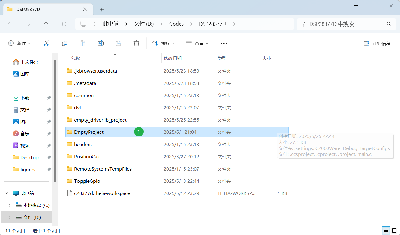Open the 查看 (View) menu
This screenshot has width=400, height=235.
tap(197, 43)
